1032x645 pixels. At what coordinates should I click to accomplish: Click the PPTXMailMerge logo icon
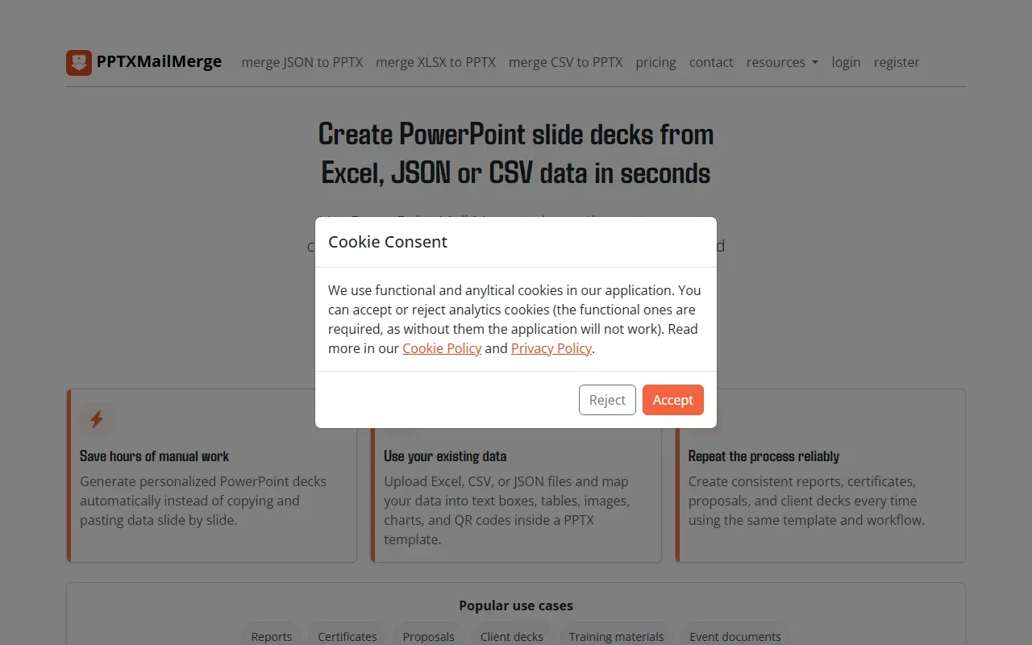point(79,62)
